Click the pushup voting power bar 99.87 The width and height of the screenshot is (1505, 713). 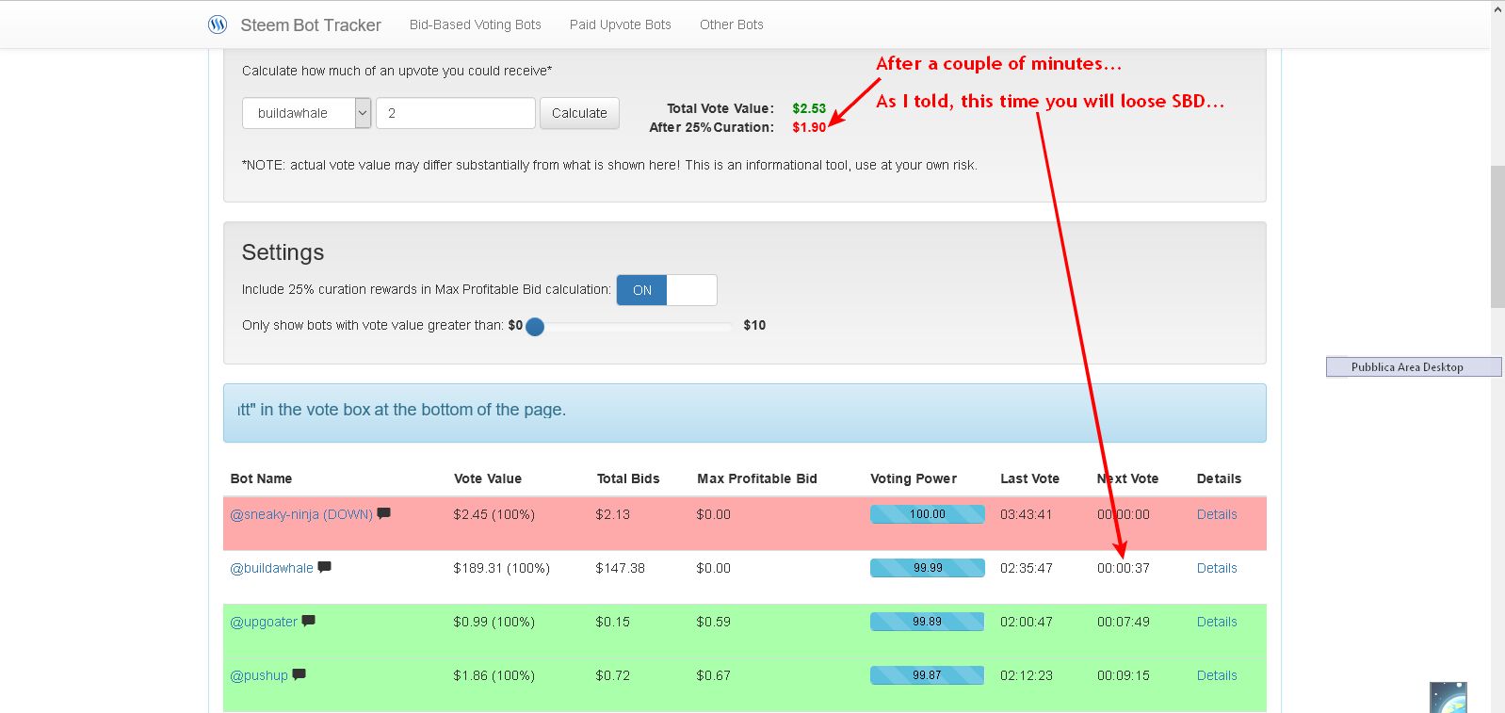coord(928,675)
